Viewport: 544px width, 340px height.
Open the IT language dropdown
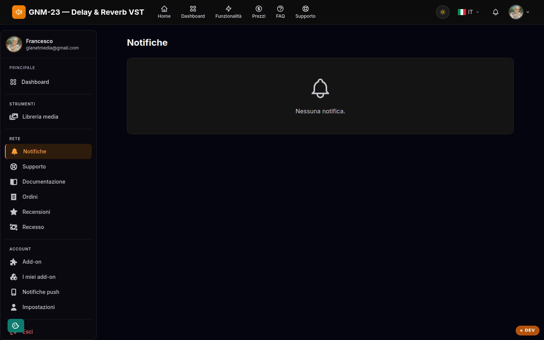pyautogui.click(x=468, y=12)
